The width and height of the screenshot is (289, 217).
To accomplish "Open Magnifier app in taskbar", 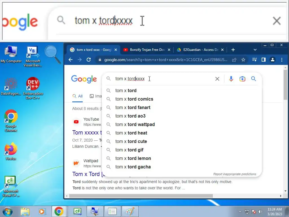I will [x=95, y=211].
